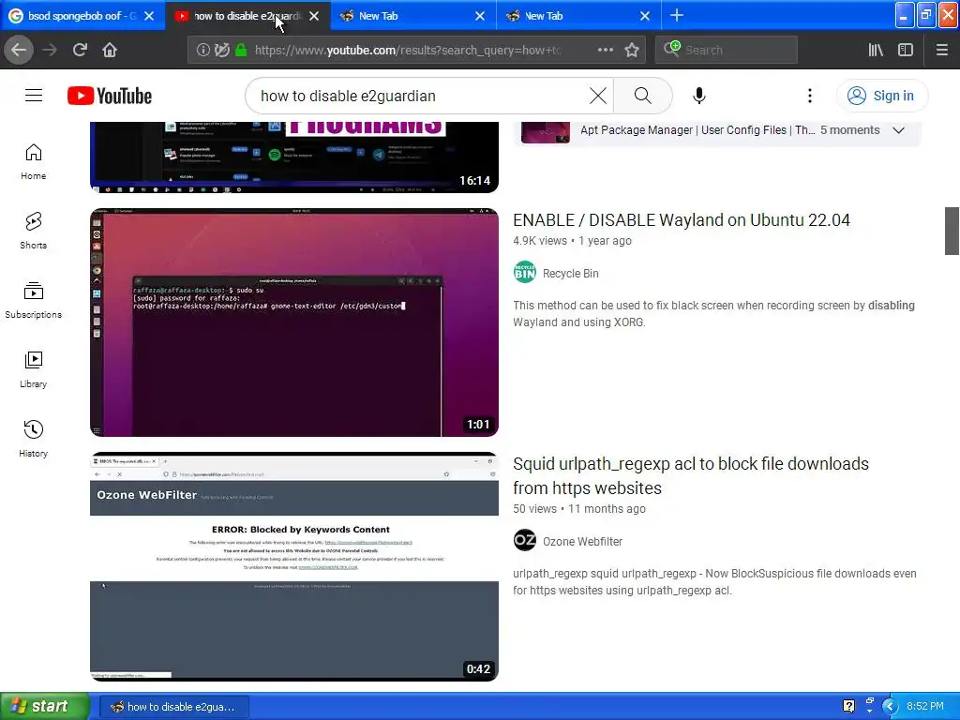Reload the page with the refresh icon

[x=80, y=50]
